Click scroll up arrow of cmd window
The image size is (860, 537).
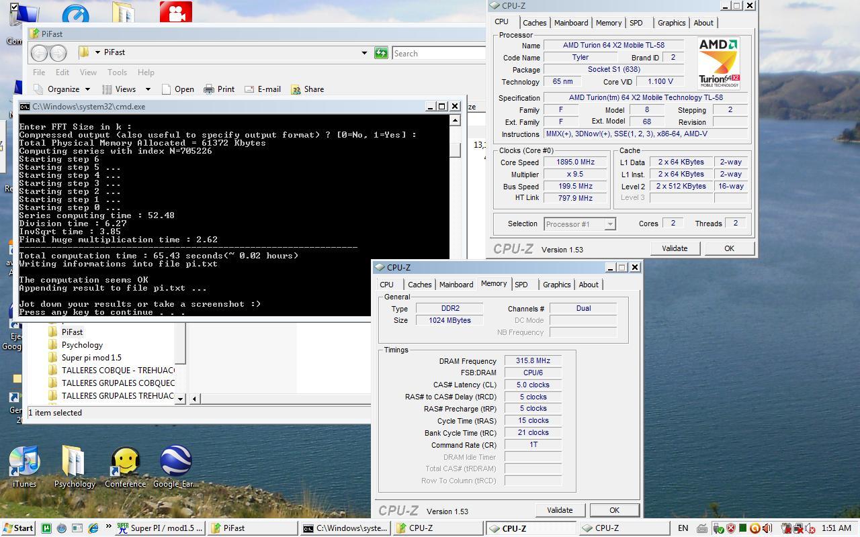(x=455, y=120)
